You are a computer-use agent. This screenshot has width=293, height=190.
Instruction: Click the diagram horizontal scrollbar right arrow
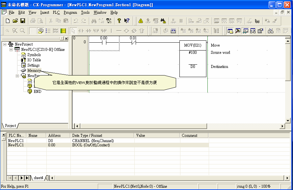tap(282, 126)
